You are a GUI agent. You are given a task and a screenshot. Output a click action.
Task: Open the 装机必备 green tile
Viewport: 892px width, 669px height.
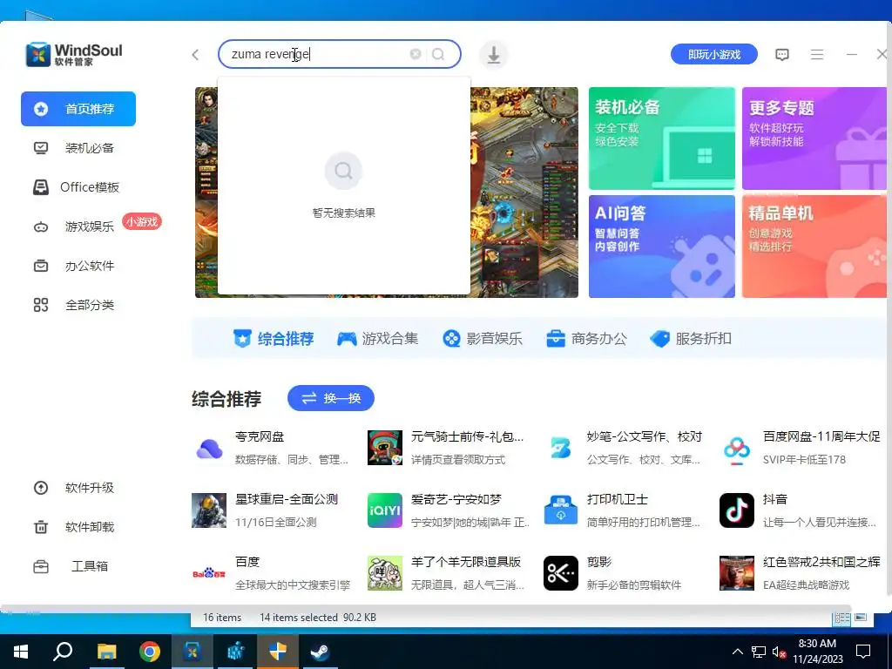point(662,139)
